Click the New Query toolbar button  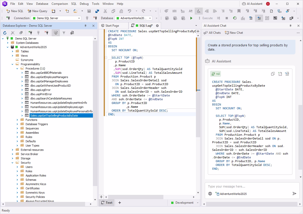(37, 11)
